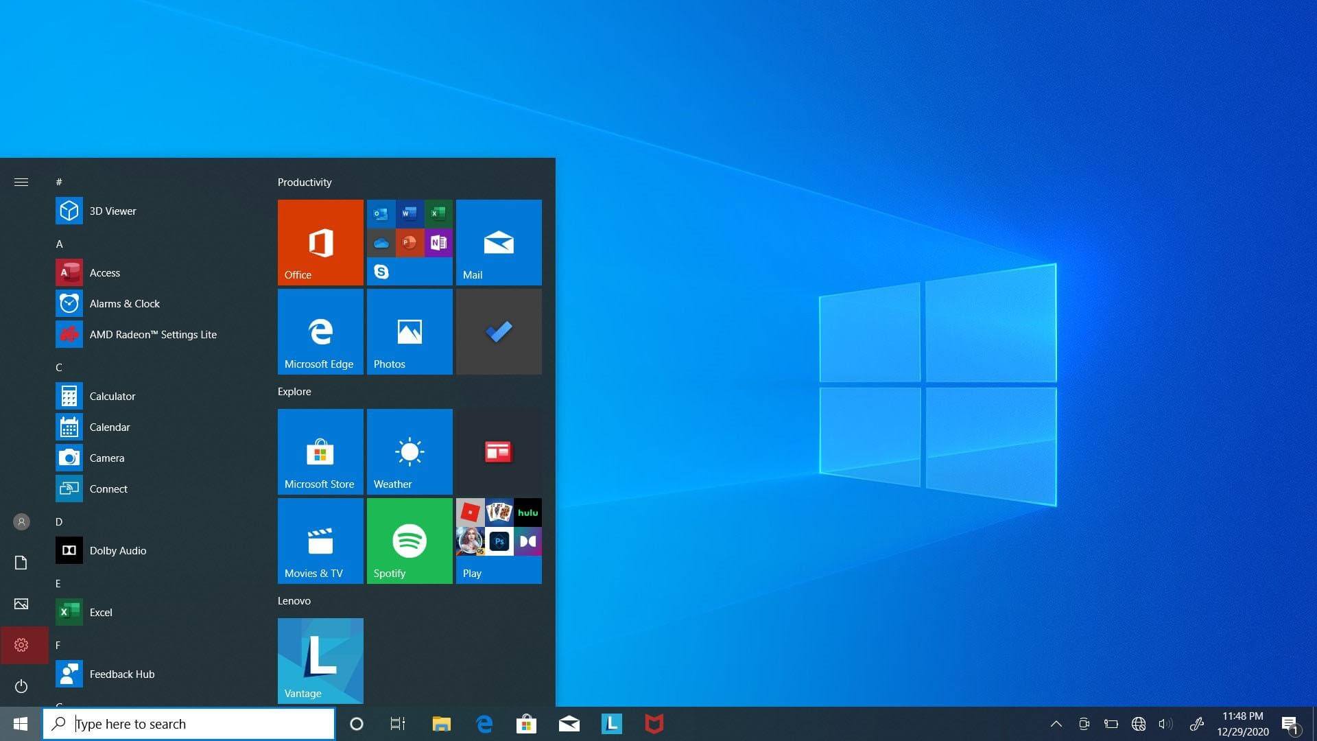Open the volume control in system tray
Viewport: 1317px width, 741px height.
click(x=1165, y=724)
